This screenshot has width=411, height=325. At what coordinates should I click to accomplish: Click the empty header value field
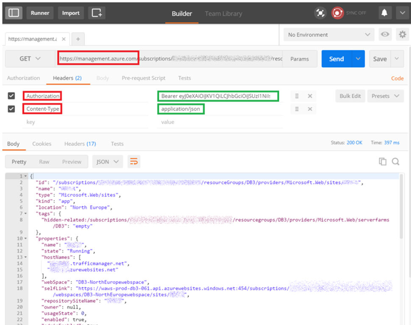click(220, 122)
